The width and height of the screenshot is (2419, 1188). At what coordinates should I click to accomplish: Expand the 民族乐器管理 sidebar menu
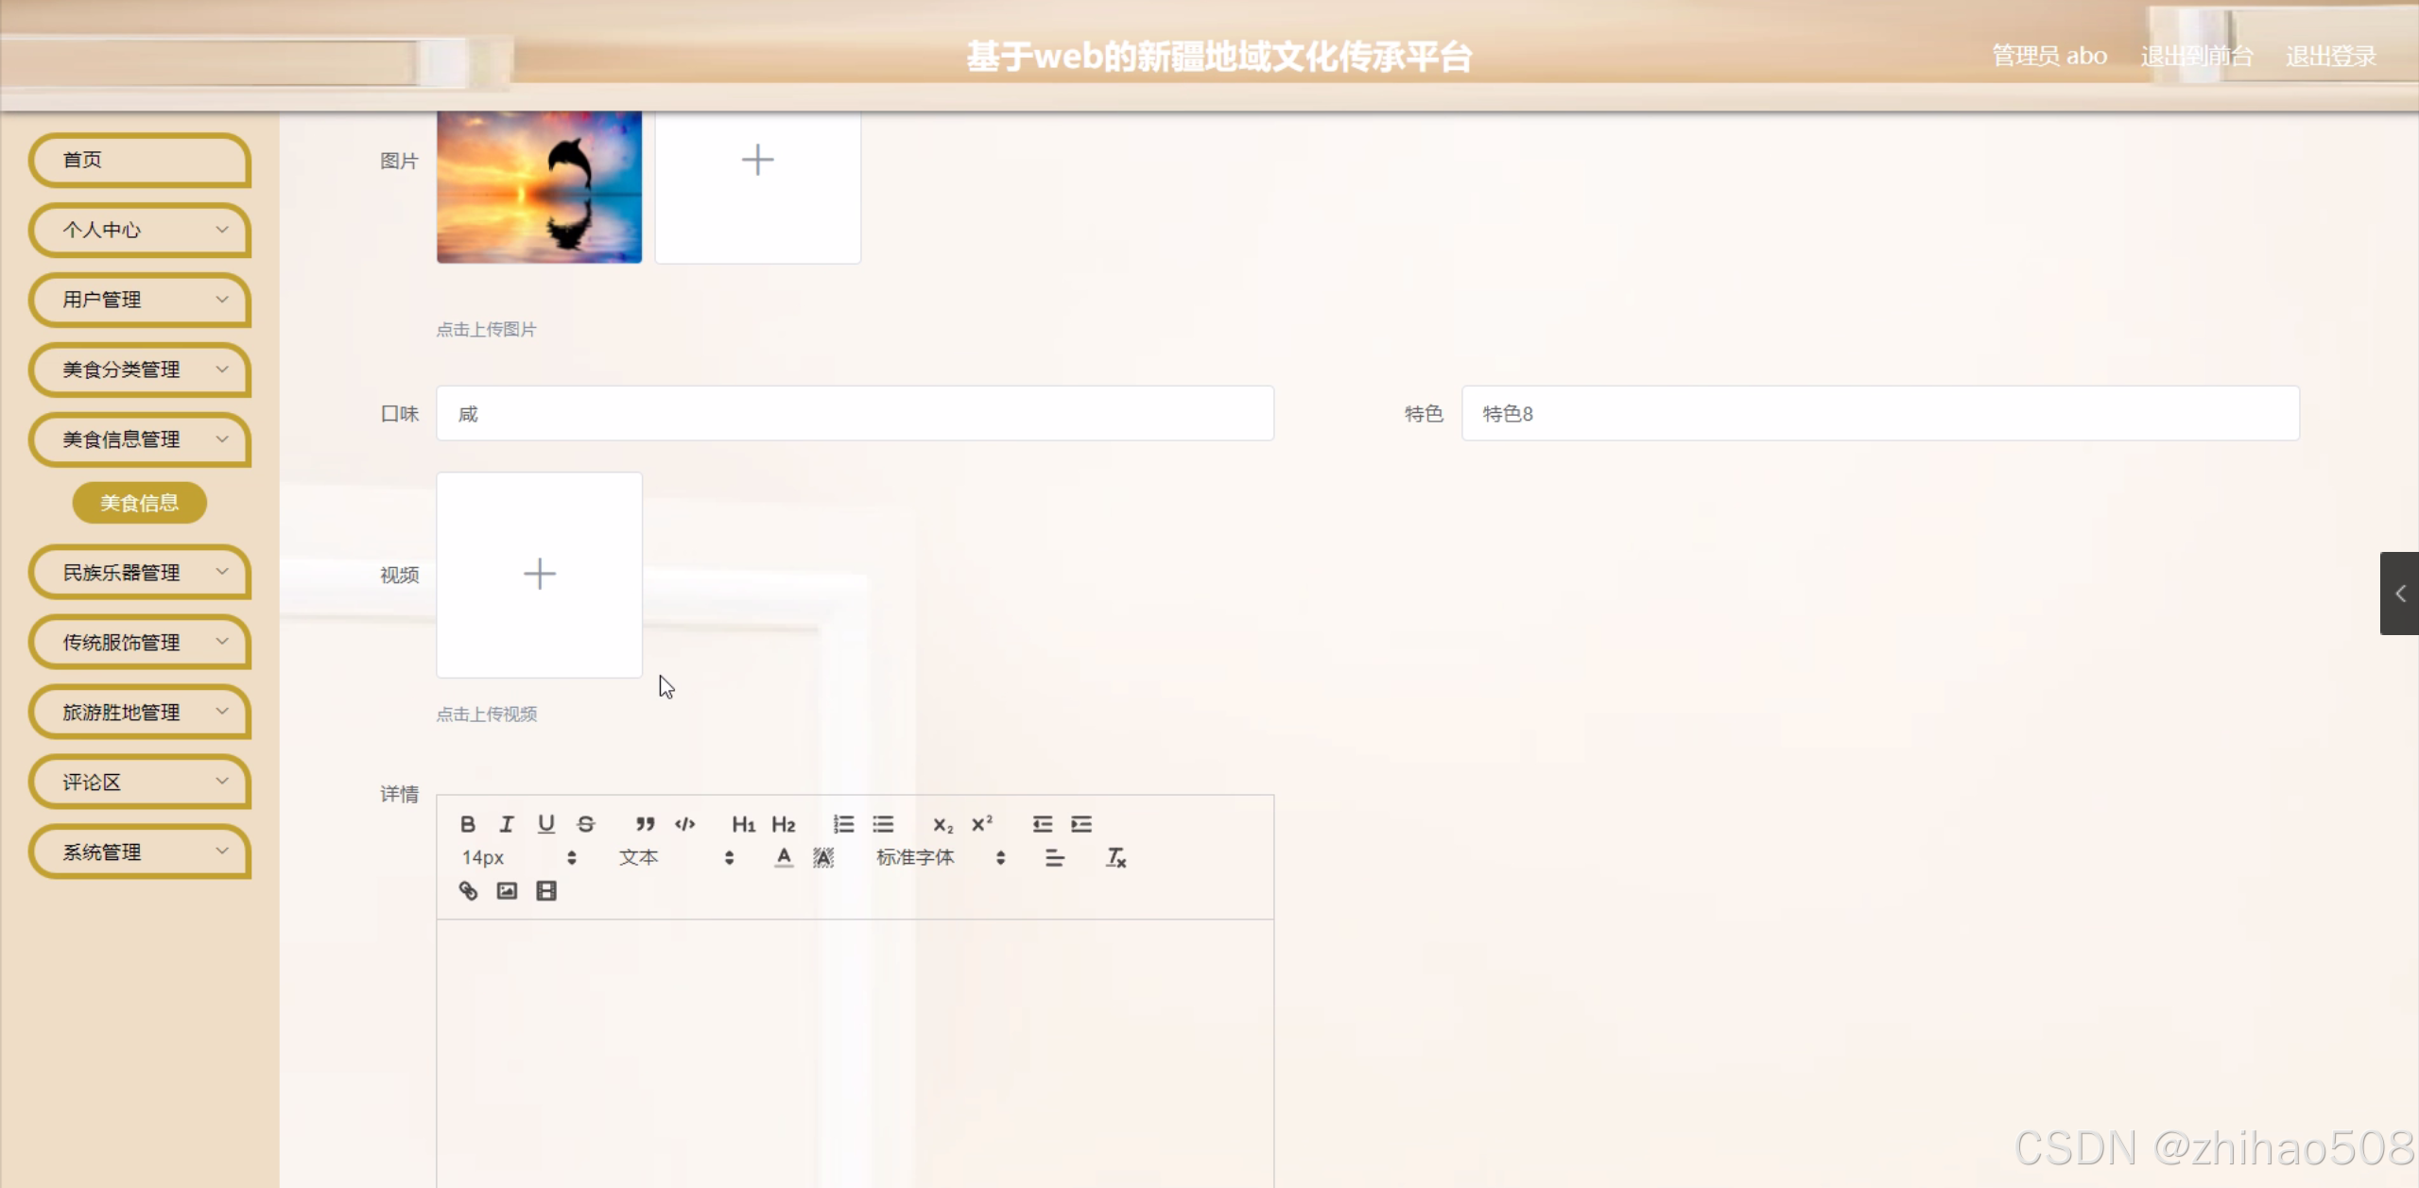click(x=140, y=573)
